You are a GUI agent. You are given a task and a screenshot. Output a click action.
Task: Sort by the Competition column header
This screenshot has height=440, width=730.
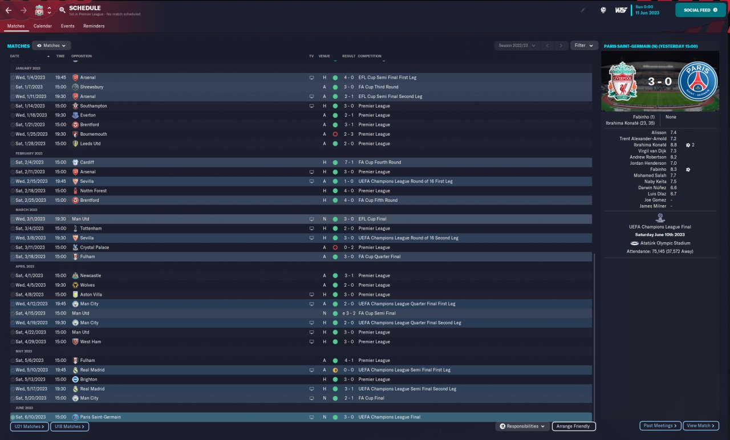pyautogui.click(x=370, y=56)
